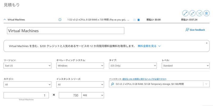Open the インスタンス シリーズ dropdown
This screenshot has width=213, height=106.
80,84
